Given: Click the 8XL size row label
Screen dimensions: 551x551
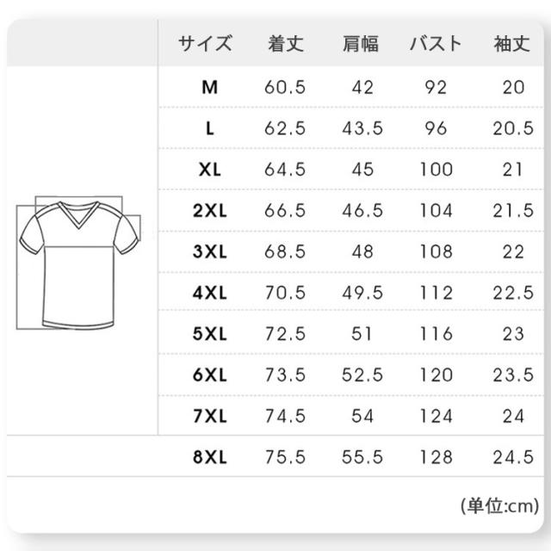Looking at the screenshot, I should (x=209, y=458).
